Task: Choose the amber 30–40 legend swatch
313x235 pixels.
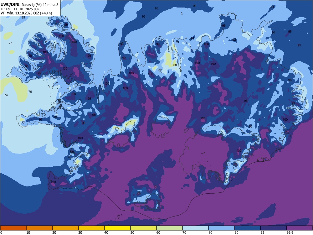Action: tap(91, 228)
